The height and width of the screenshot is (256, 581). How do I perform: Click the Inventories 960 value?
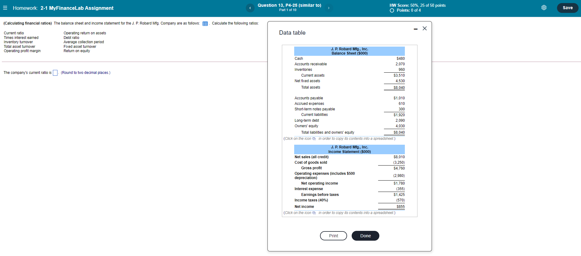point(401,70)
